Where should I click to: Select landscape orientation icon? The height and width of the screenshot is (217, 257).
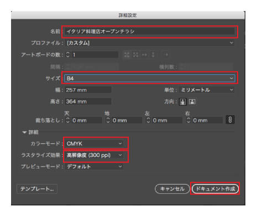pos(192,101)
